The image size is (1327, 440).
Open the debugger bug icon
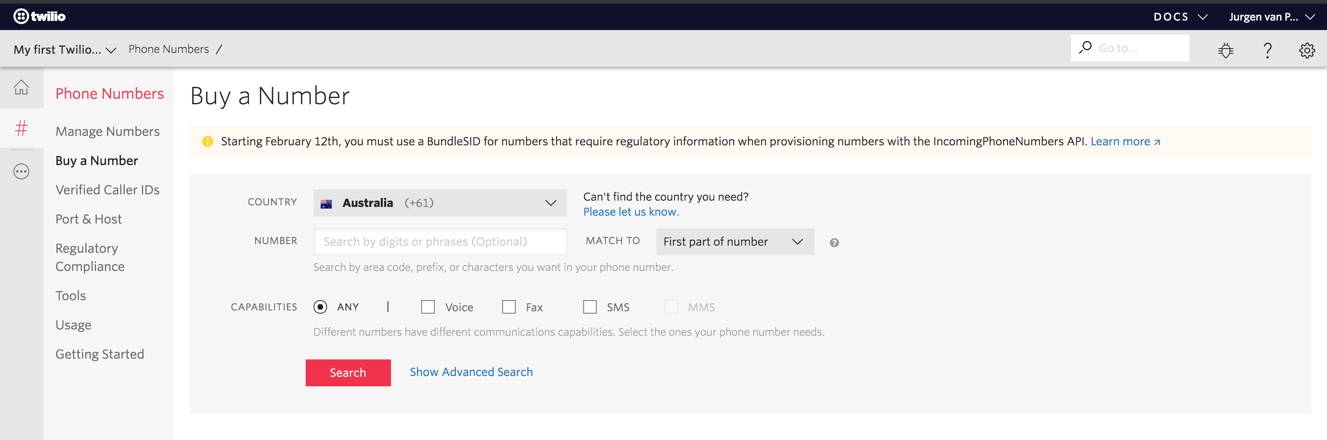coord(1226,50)
